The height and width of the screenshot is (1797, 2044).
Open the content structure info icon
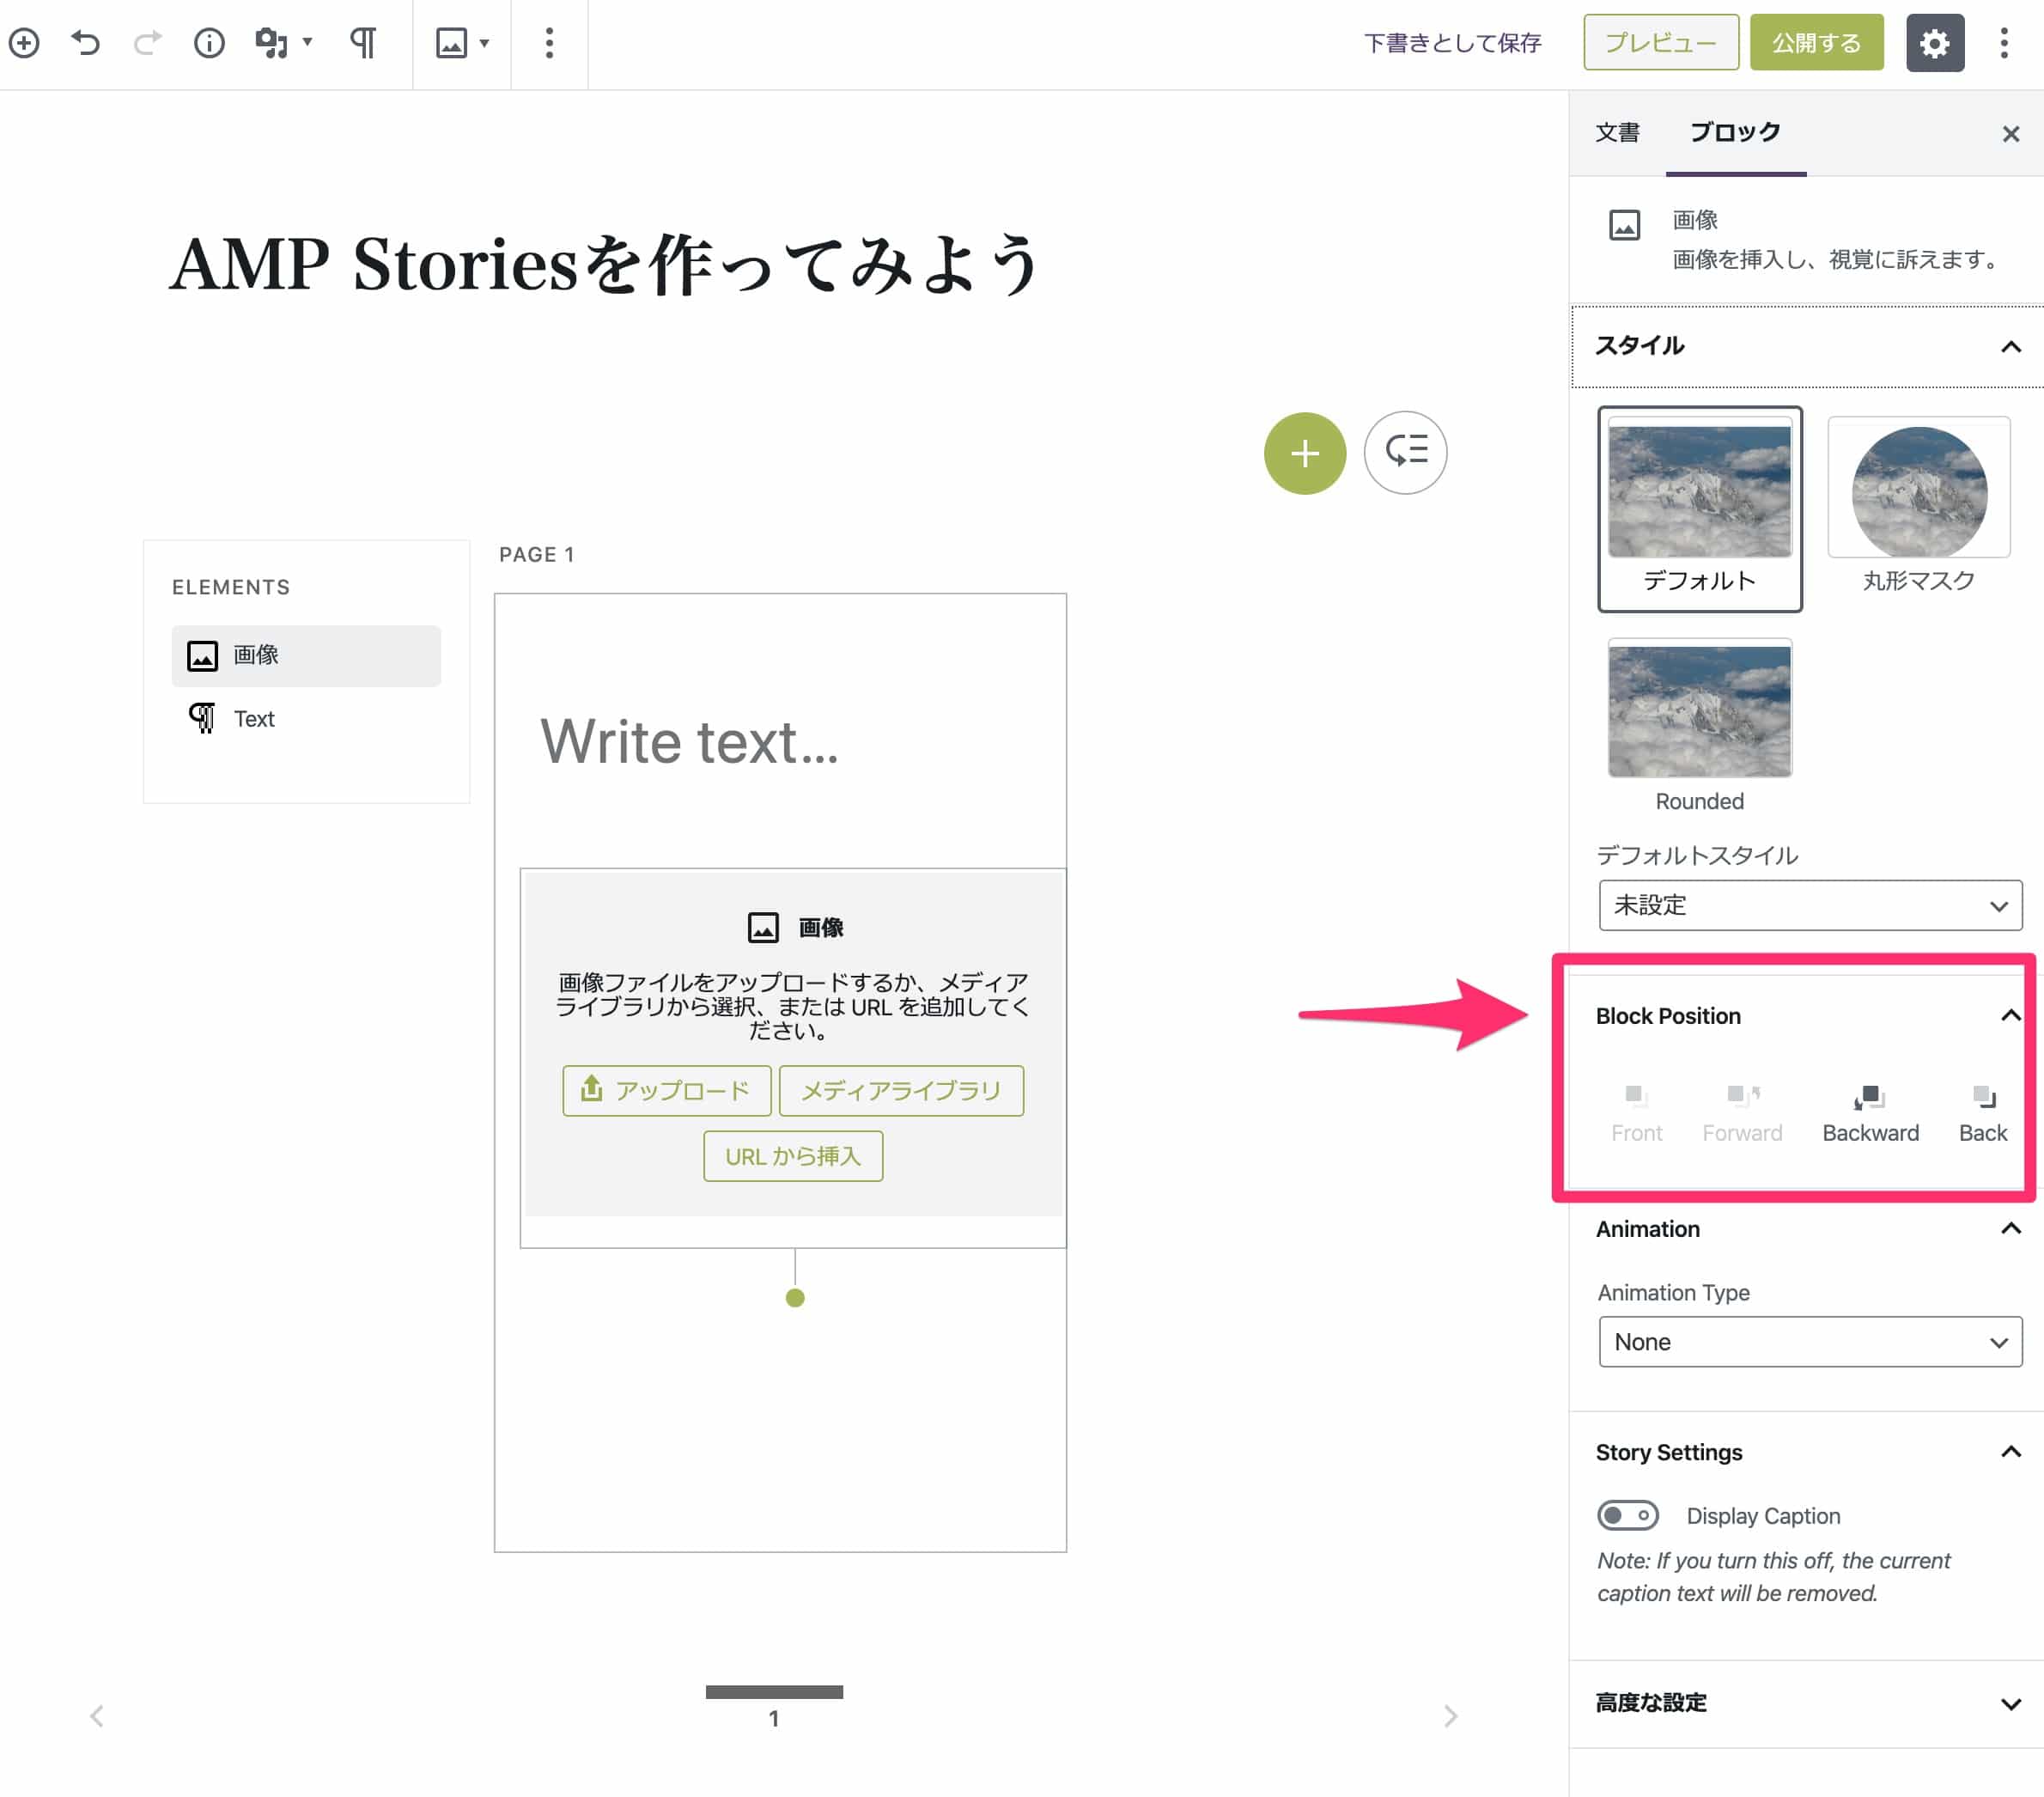click(x=209, y=43)
